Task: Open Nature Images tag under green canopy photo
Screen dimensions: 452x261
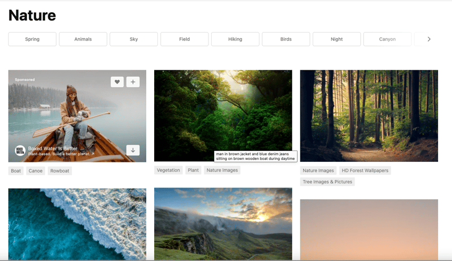Action: click(222, 170)
